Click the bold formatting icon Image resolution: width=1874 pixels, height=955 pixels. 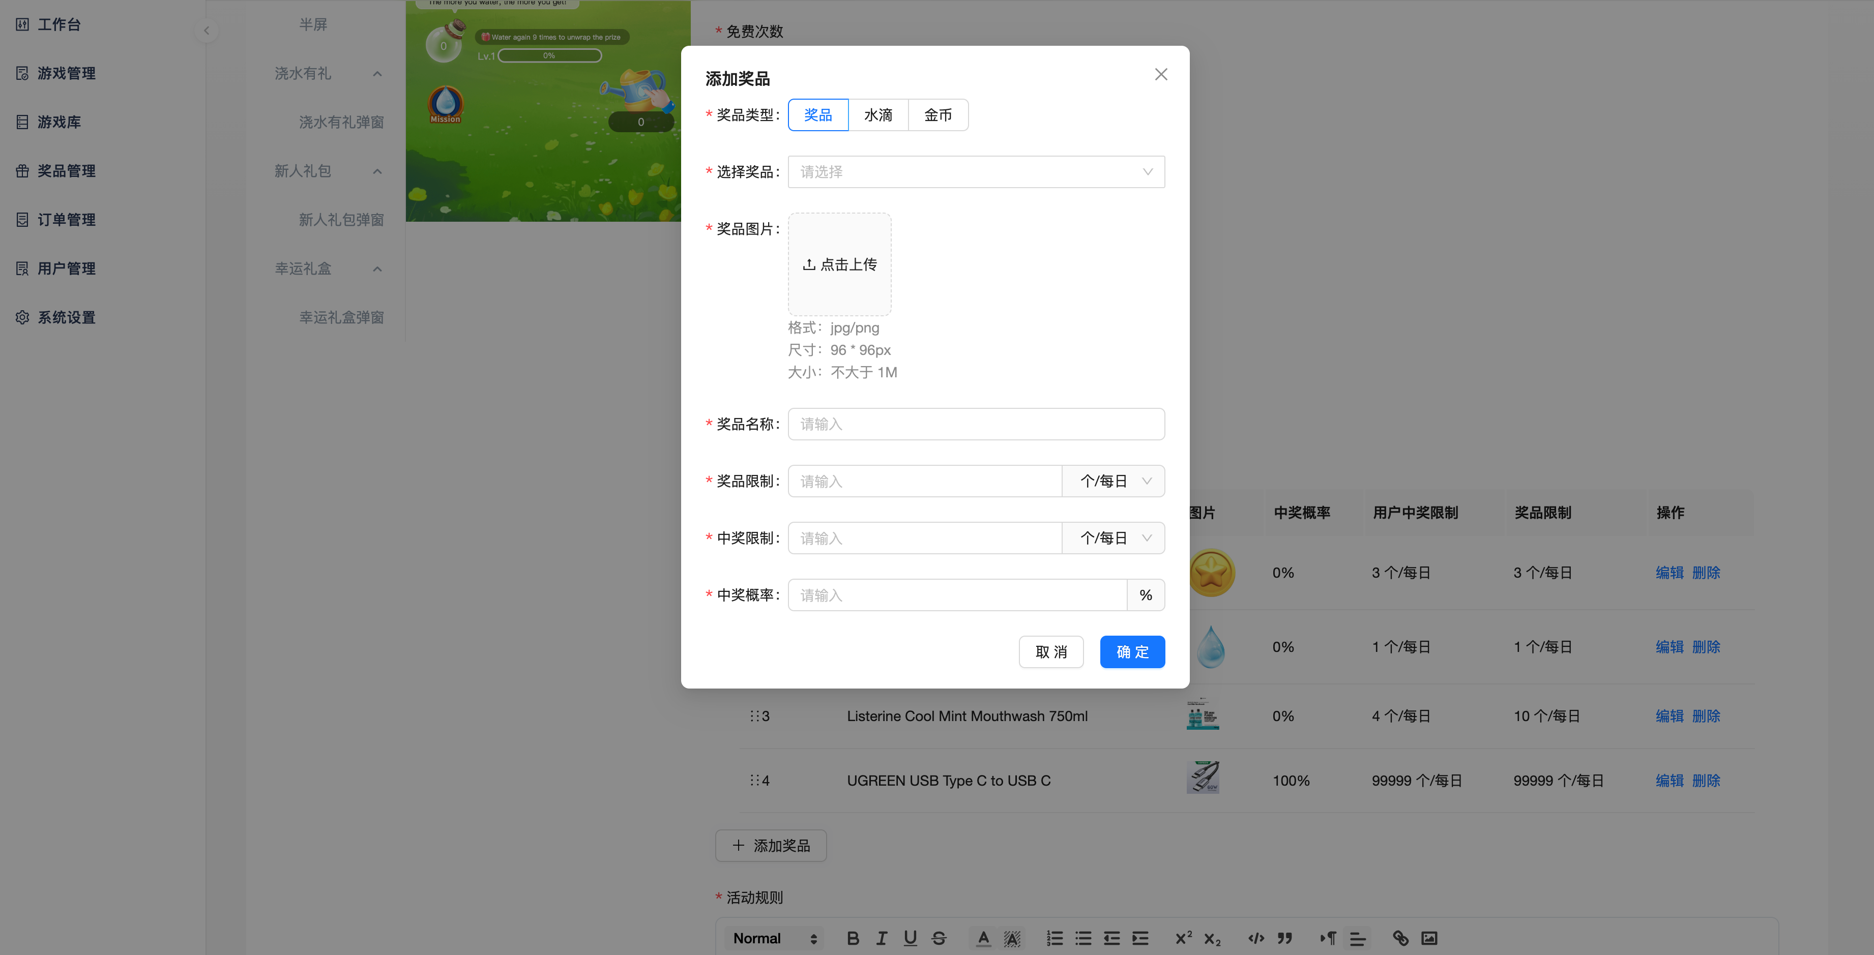[x=853, y=938]
